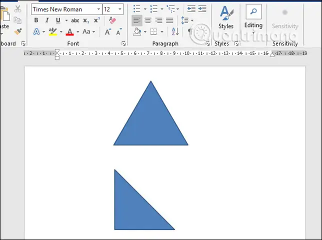This screenshot has height=240, width=322.
Task: Select Align Right
Action: (x=158, y=20)
